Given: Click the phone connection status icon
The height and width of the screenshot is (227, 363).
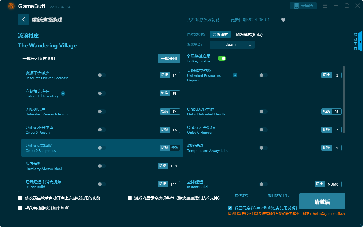Looking at the screenshot, I should (296, 6).
